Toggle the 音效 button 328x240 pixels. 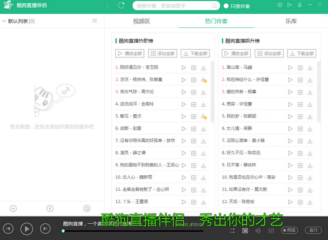[313, 230]
